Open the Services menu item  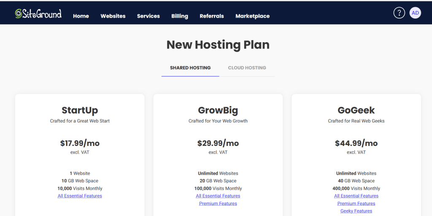pyautogui.click(x=148, y=16)
